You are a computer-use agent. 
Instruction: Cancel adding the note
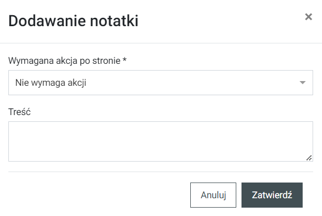213,195
